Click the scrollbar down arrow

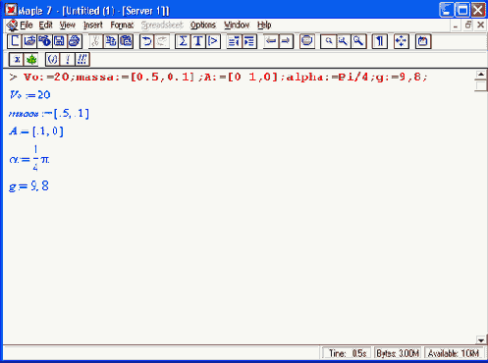click(x=480, y=340)
